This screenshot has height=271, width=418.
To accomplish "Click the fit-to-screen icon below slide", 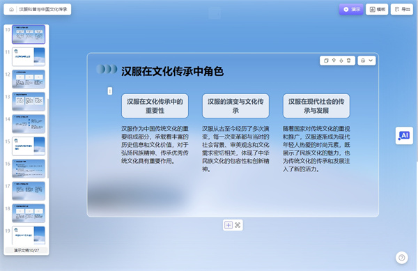I will [x=238, y=225].
